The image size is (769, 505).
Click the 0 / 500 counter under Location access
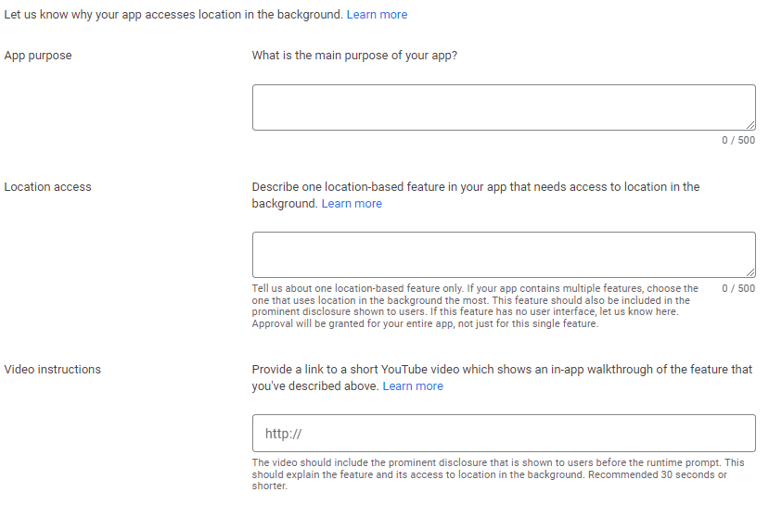coord(738,288)
